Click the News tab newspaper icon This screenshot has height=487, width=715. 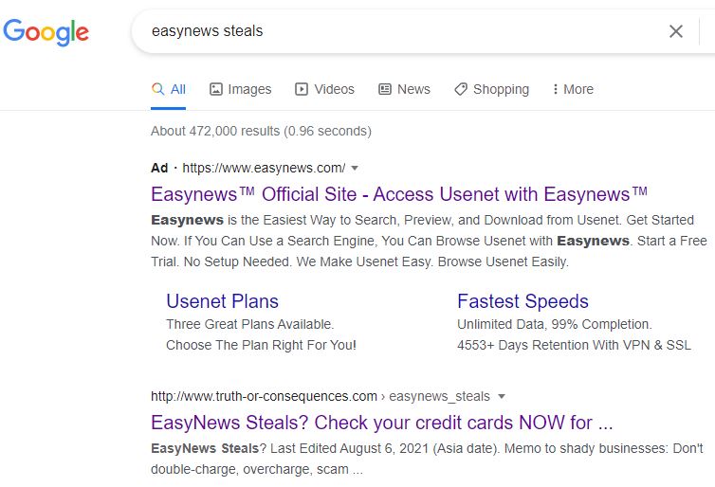click(x=385, y=89)
